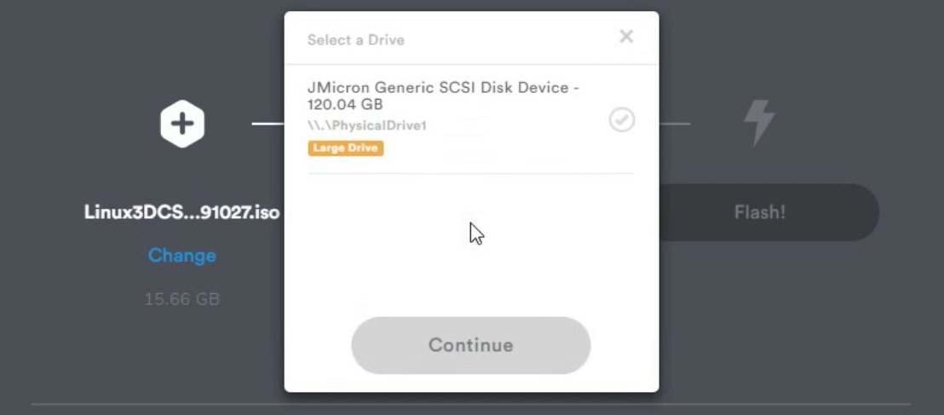Click the Select a Drive dialog title
944x415 pixels.
(x=356, y=40)
